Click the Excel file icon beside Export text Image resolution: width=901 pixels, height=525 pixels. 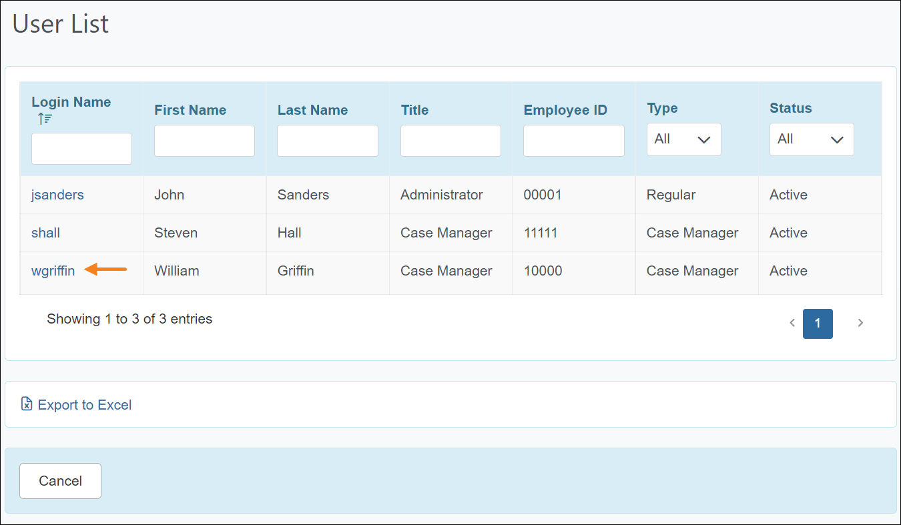click(x=26, y=404)
